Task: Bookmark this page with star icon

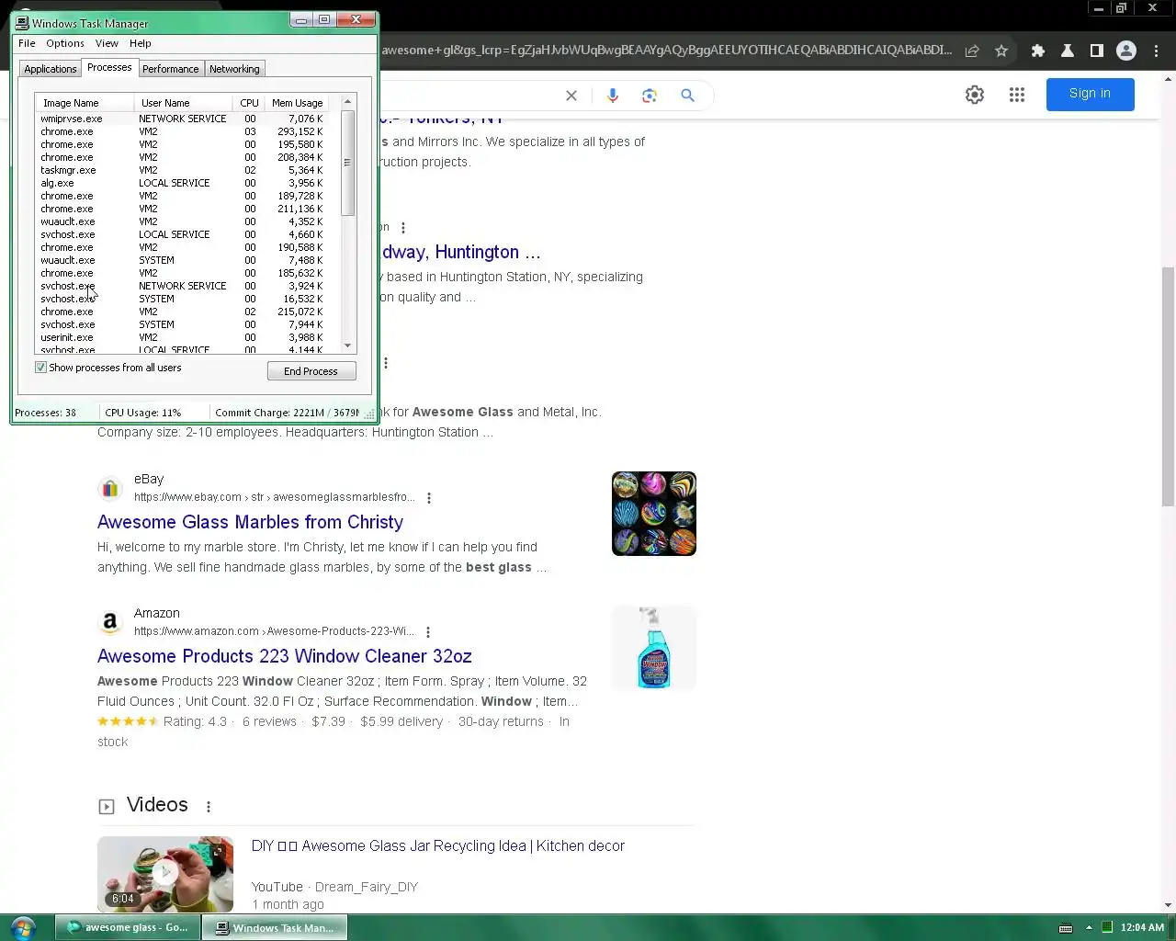Action: point(1001,51)
